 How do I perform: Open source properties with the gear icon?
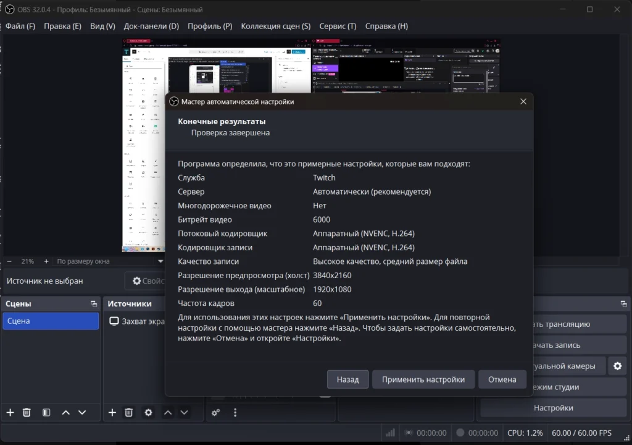148,412
